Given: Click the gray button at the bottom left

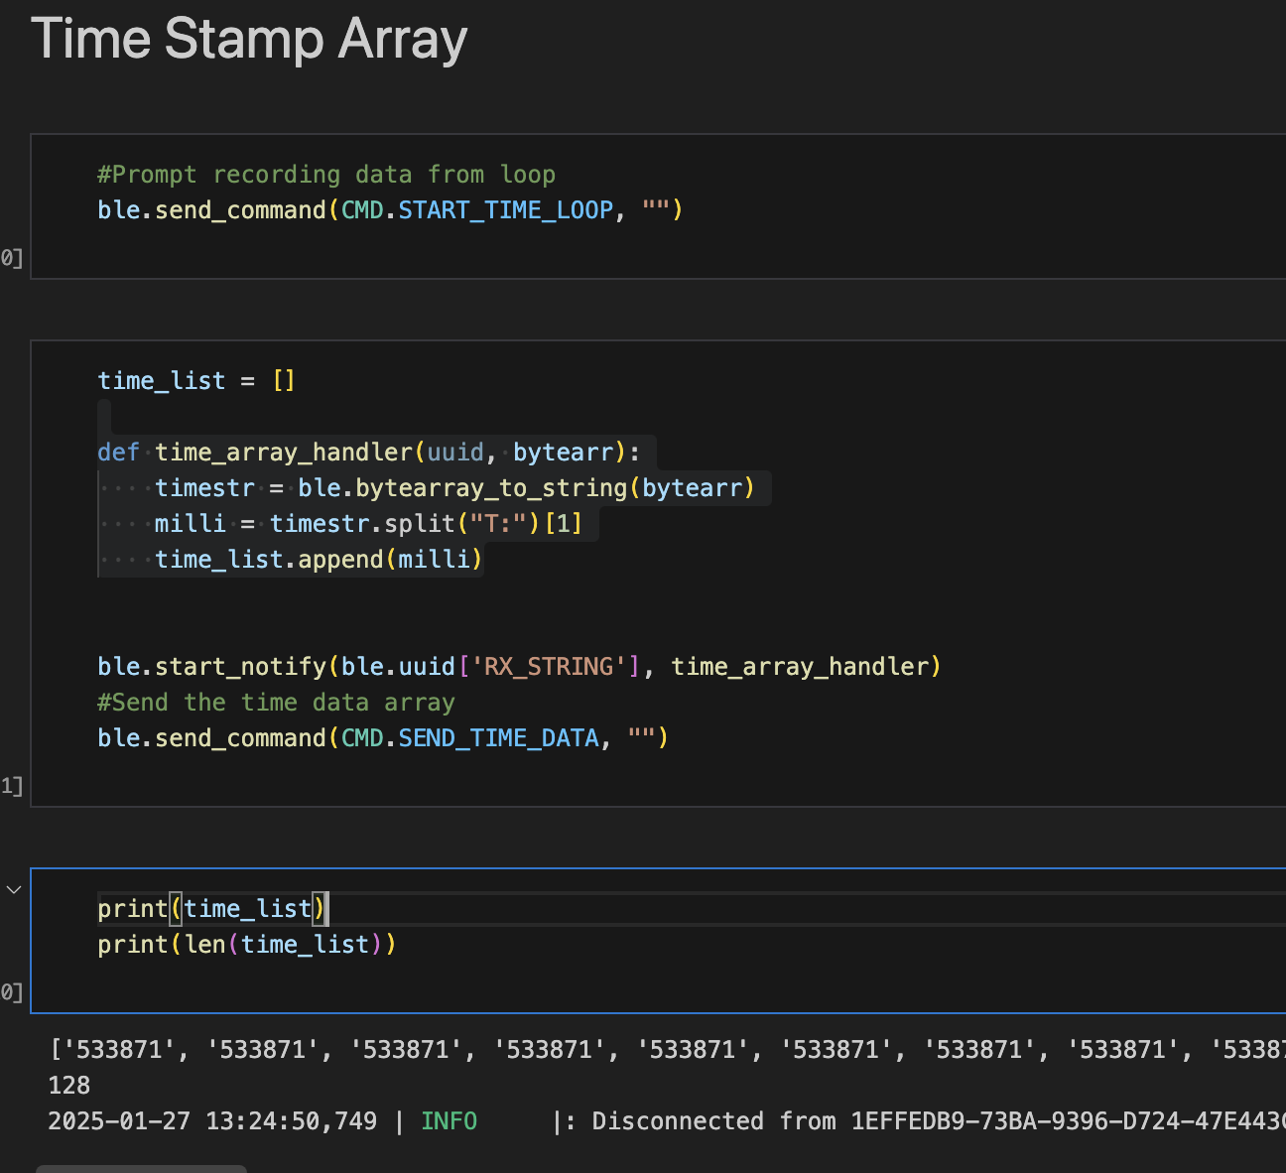Looking at the screenshot, I should coord(139,1167).
